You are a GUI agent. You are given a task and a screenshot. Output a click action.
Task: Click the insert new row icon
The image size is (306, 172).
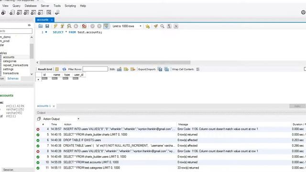click(x=126, y=69)
